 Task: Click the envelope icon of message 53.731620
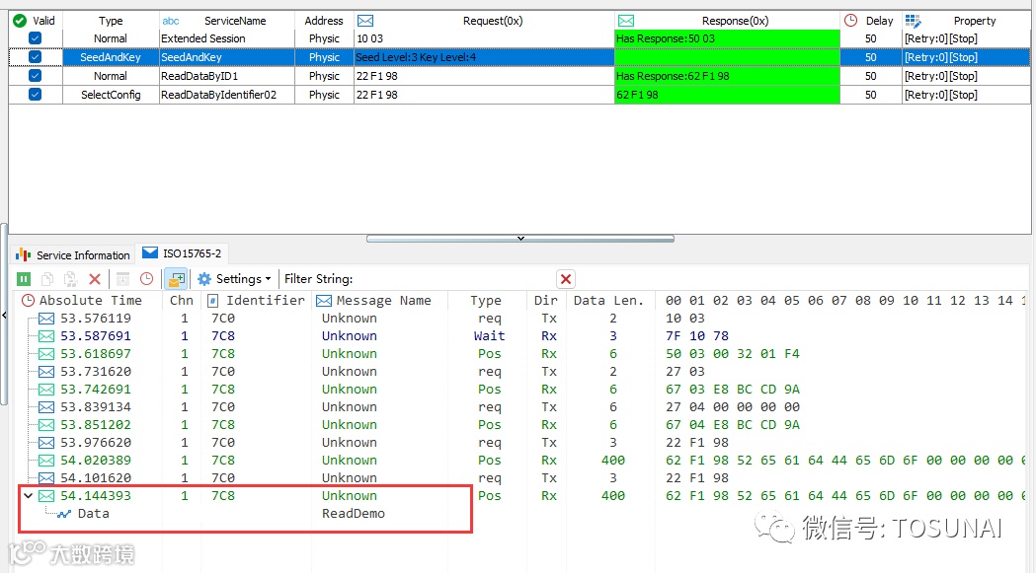click(x=46, y=372)
